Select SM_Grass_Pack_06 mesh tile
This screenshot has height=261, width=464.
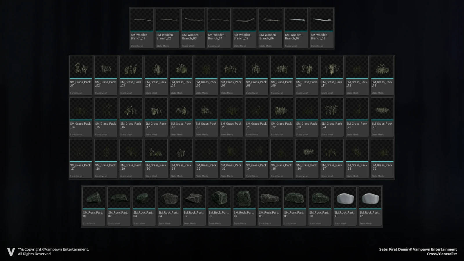coord(206,75)
